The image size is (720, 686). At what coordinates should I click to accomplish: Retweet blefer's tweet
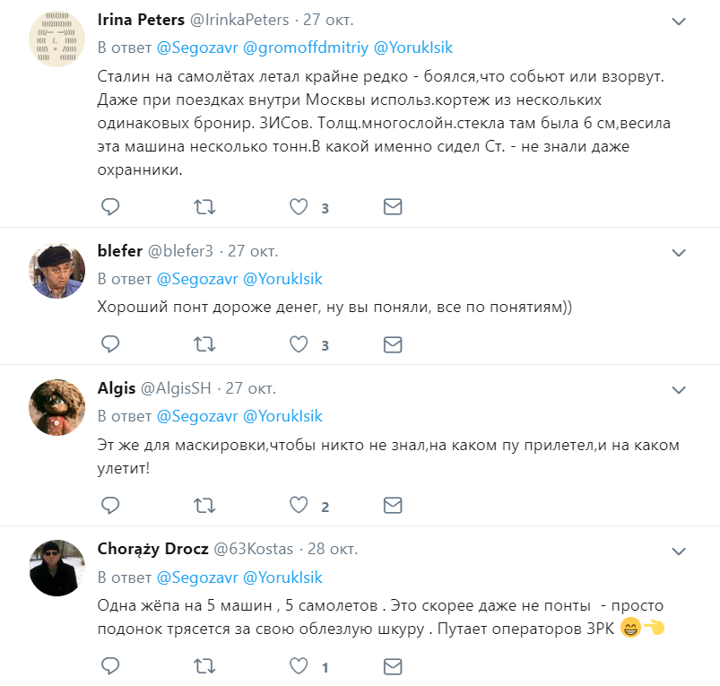click(204, 344)
